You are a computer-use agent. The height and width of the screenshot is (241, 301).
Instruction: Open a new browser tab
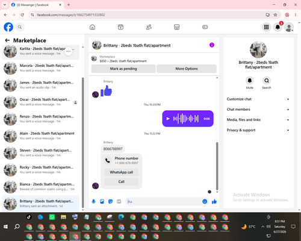69,5
